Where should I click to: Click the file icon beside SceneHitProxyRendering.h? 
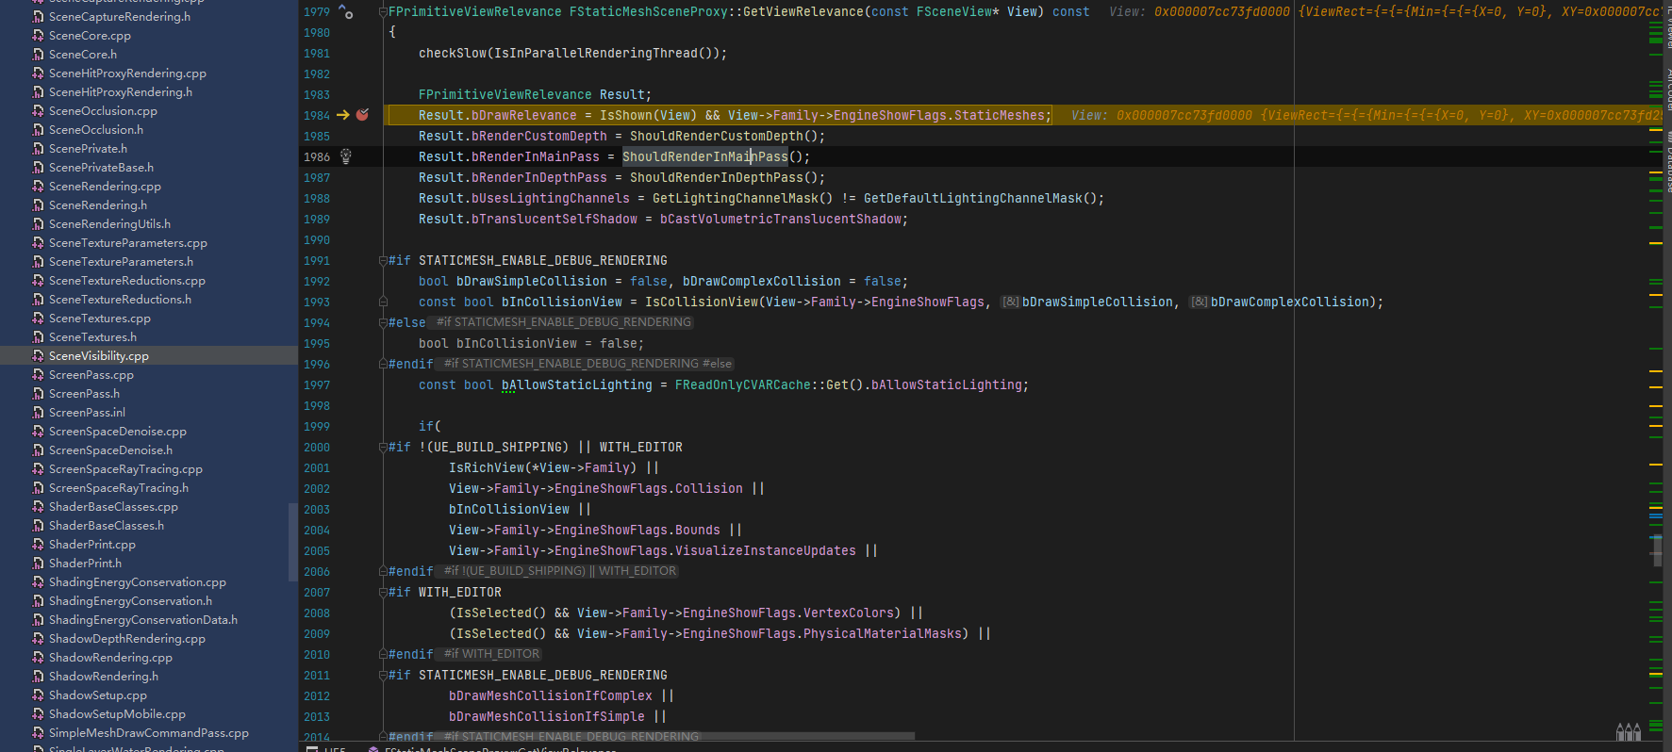(38, 92)
